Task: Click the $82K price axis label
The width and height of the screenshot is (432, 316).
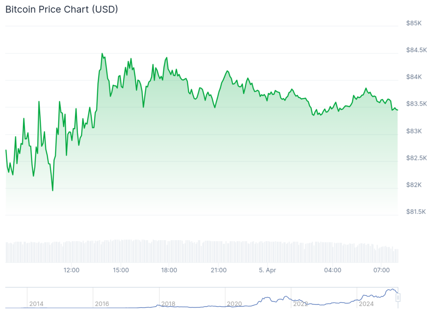Action: tap(414, 185)
